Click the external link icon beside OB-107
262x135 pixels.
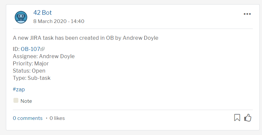tap(42, 49)
